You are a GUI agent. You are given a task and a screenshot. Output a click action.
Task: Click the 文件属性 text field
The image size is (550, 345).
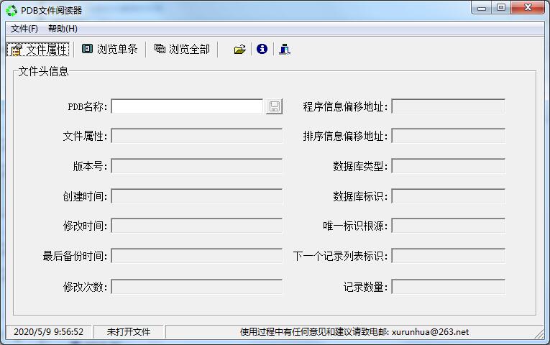click(x=196, y=136)
